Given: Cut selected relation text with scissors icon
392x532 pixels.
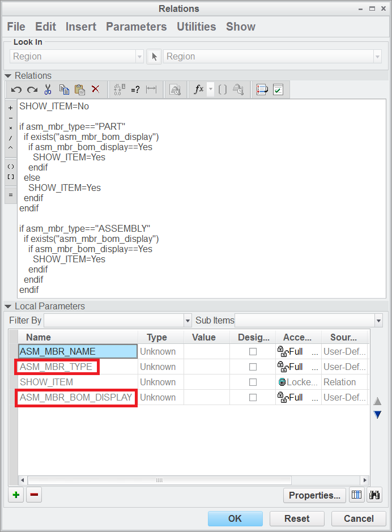Looking at the screenshot, I should pos(48,90).
